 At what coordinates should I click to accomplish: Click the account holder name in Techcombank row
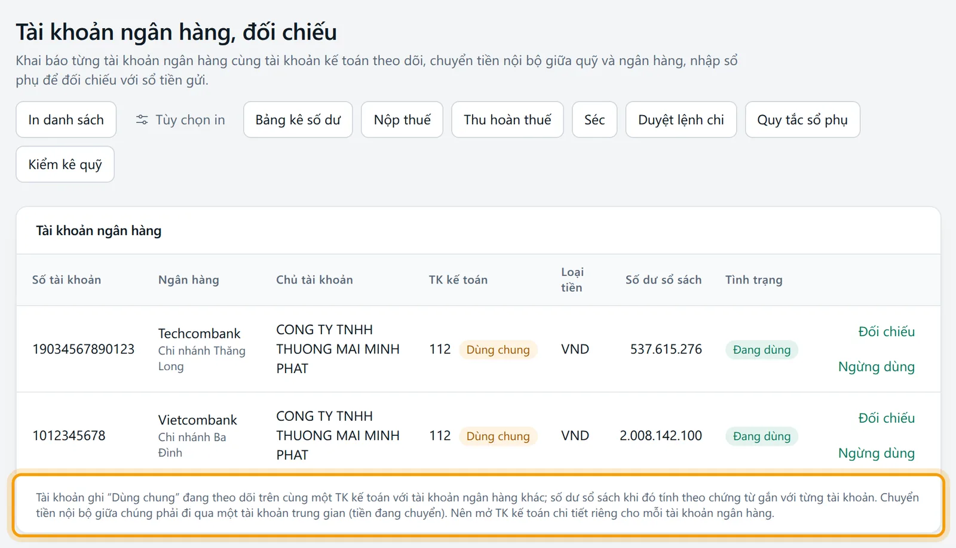coord(338,349)
